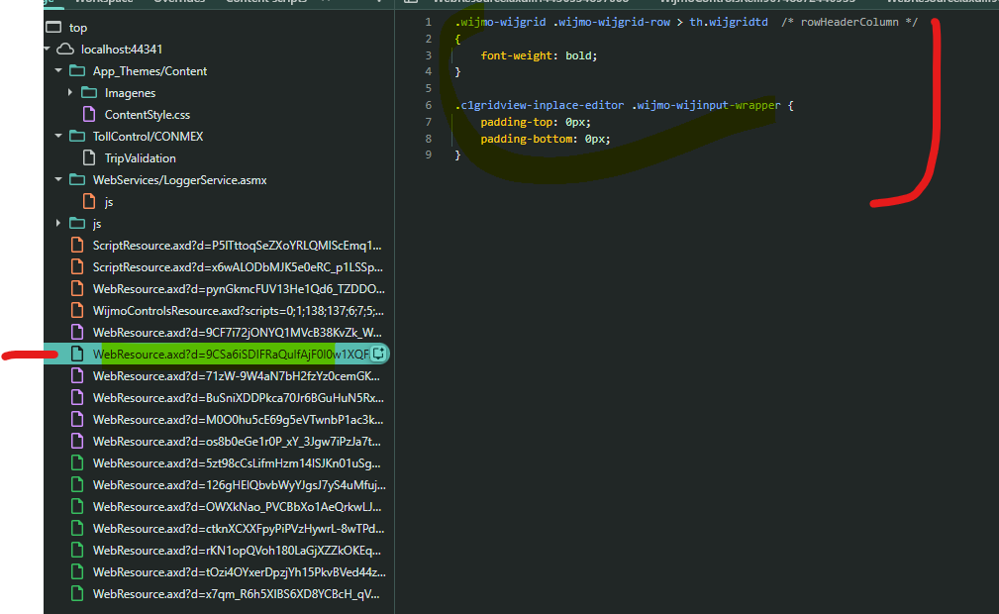Click file icon of WebResource.axd?d=BuSniXDD

[77, 397]
